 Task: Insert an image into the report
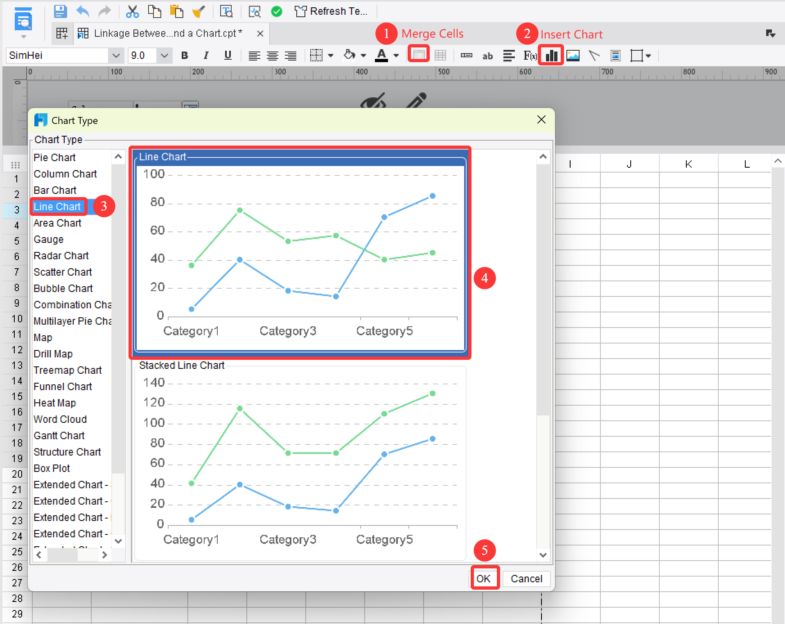pyautogui.click(x=573, y=54)
